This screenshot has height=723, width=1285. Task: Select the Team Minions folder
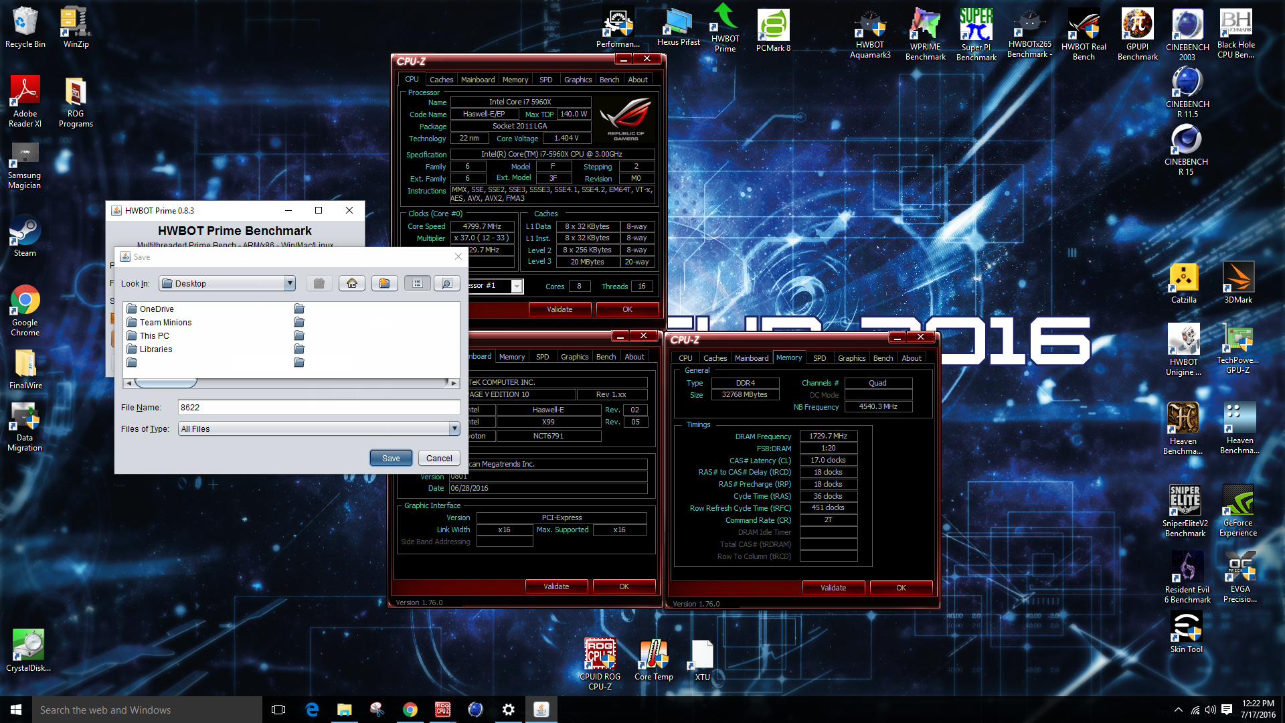point(159,322)
